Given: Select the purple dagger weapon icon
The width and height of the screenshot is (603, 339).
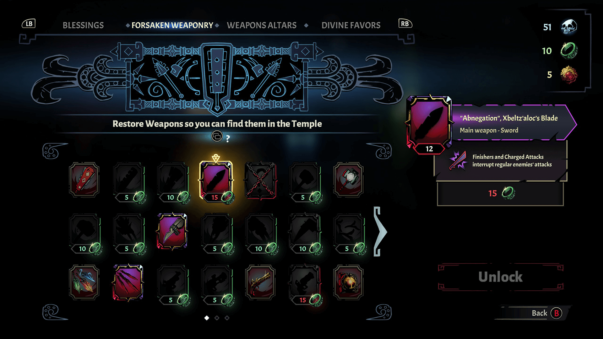Looking at the screenshot, I should [x=172, y=231].
